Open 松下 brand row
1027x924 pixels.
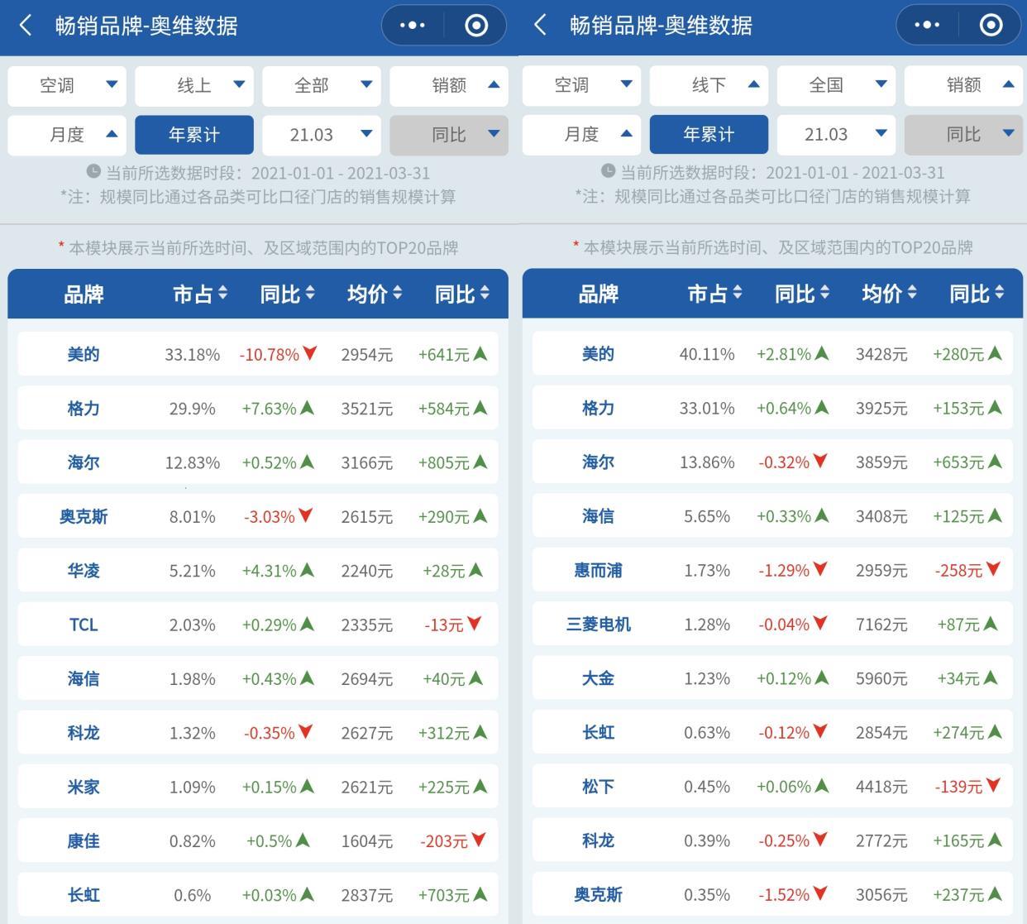click(x=772, y=787)
